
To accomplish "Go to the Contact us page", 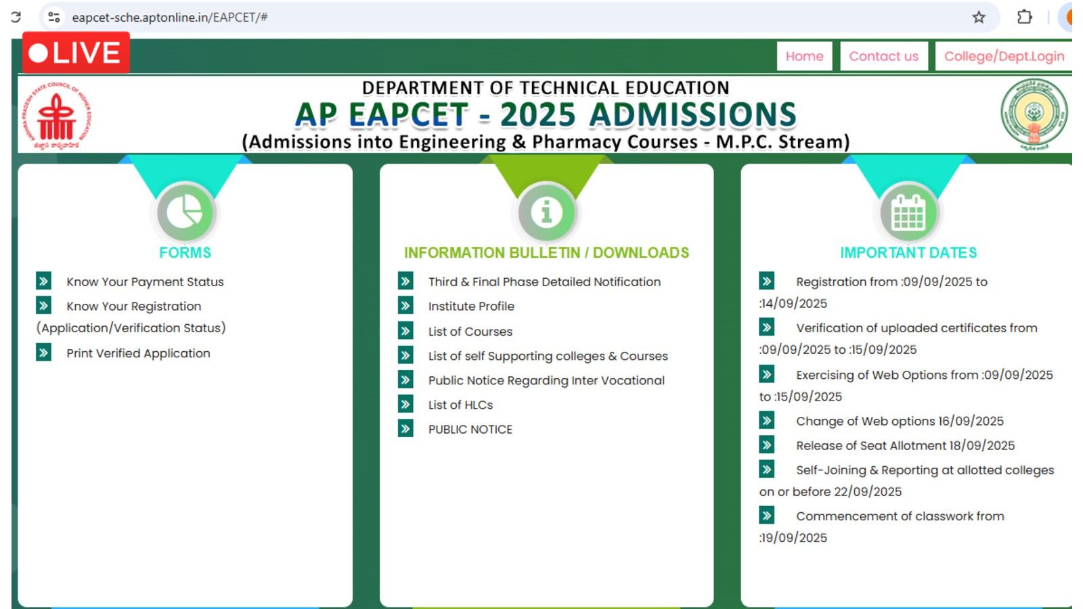I will tap(883, 56).
